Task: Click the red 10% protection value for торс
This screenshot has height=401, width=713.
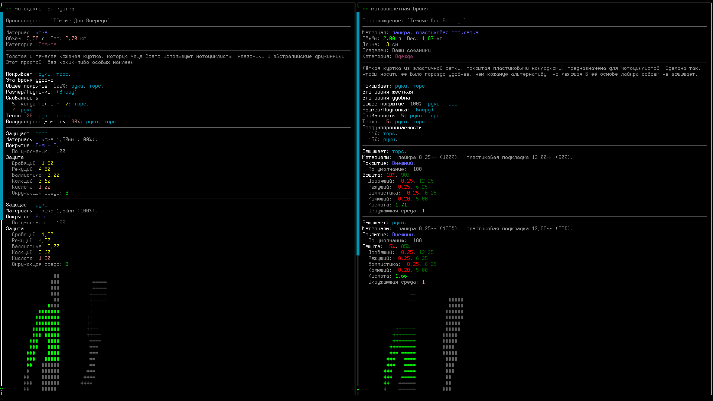Action: click(x=390, y=175)
